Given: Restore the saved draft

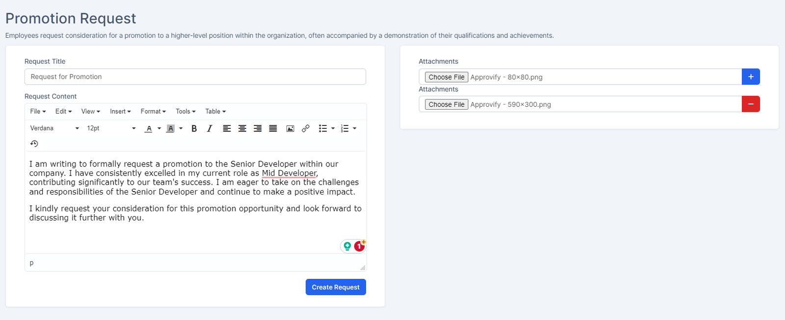Looking at the screenshot, I should click(34, 143).
